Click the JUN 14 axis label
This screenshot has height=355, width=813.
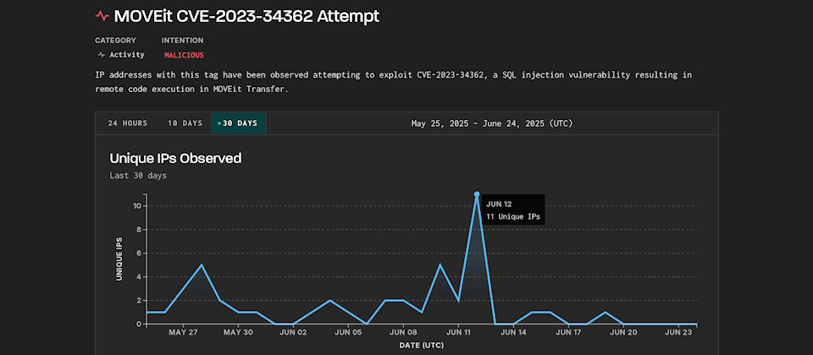pos(513,332)
